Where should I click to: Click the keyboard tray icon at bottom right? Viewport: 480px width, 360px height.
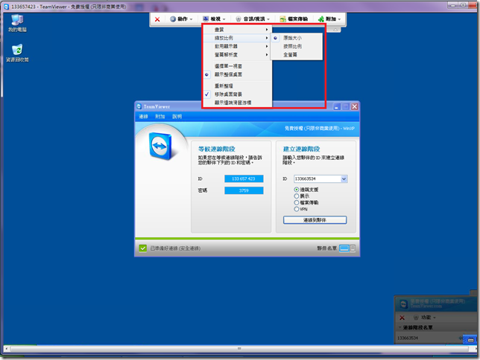[470, 340]
